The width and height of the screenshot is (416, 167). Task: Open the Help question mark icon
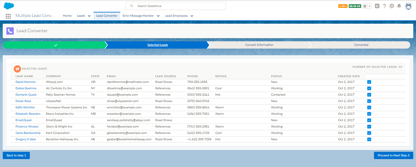[x=384, y=6]
